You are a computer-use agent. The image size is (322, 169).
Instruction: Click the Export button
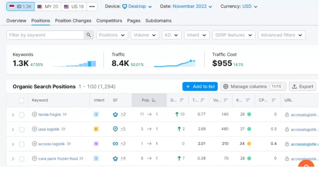coord(303,87)
